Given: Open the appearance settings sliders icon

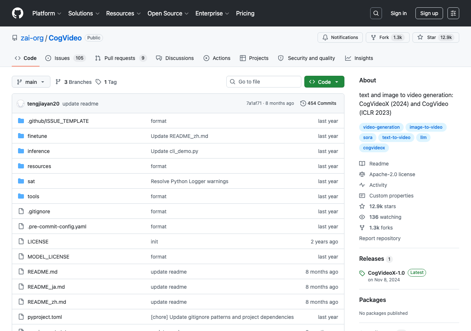Looking at the screenshot, I should point(453,13).
